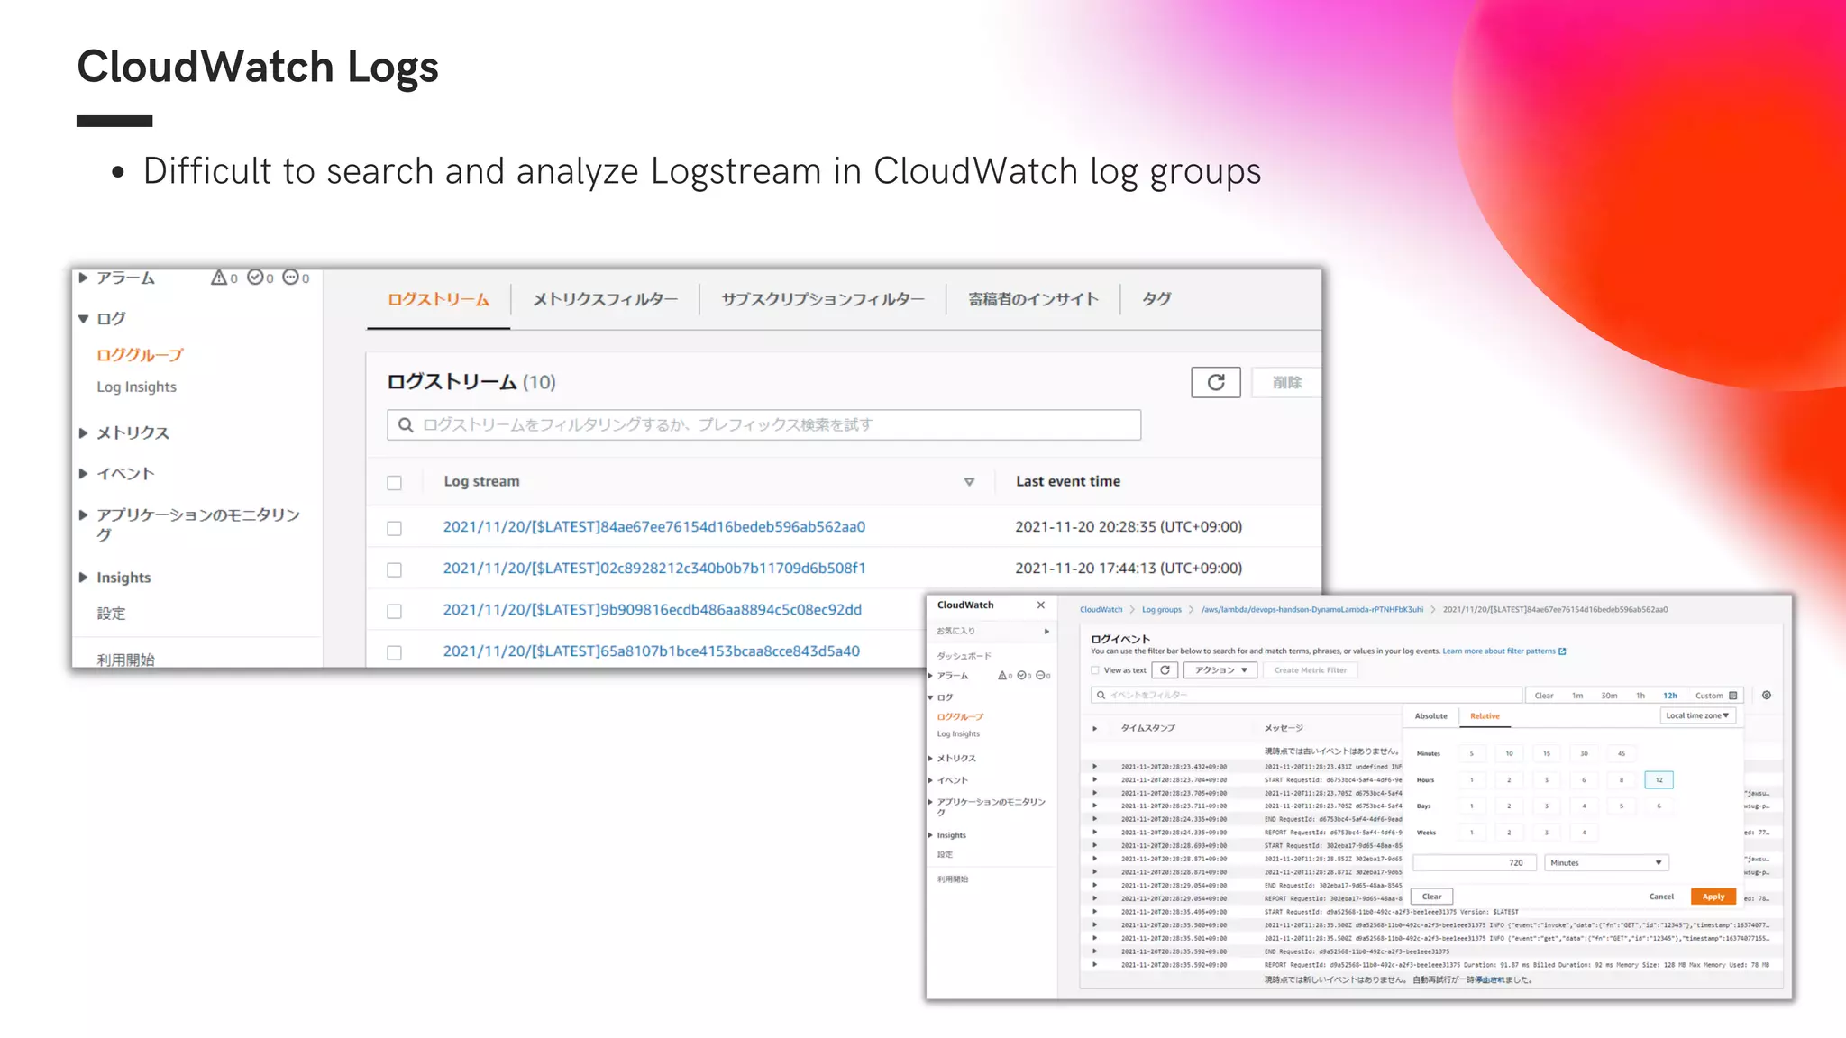Select the 30m time range shortcut

tap(1609, 695)
